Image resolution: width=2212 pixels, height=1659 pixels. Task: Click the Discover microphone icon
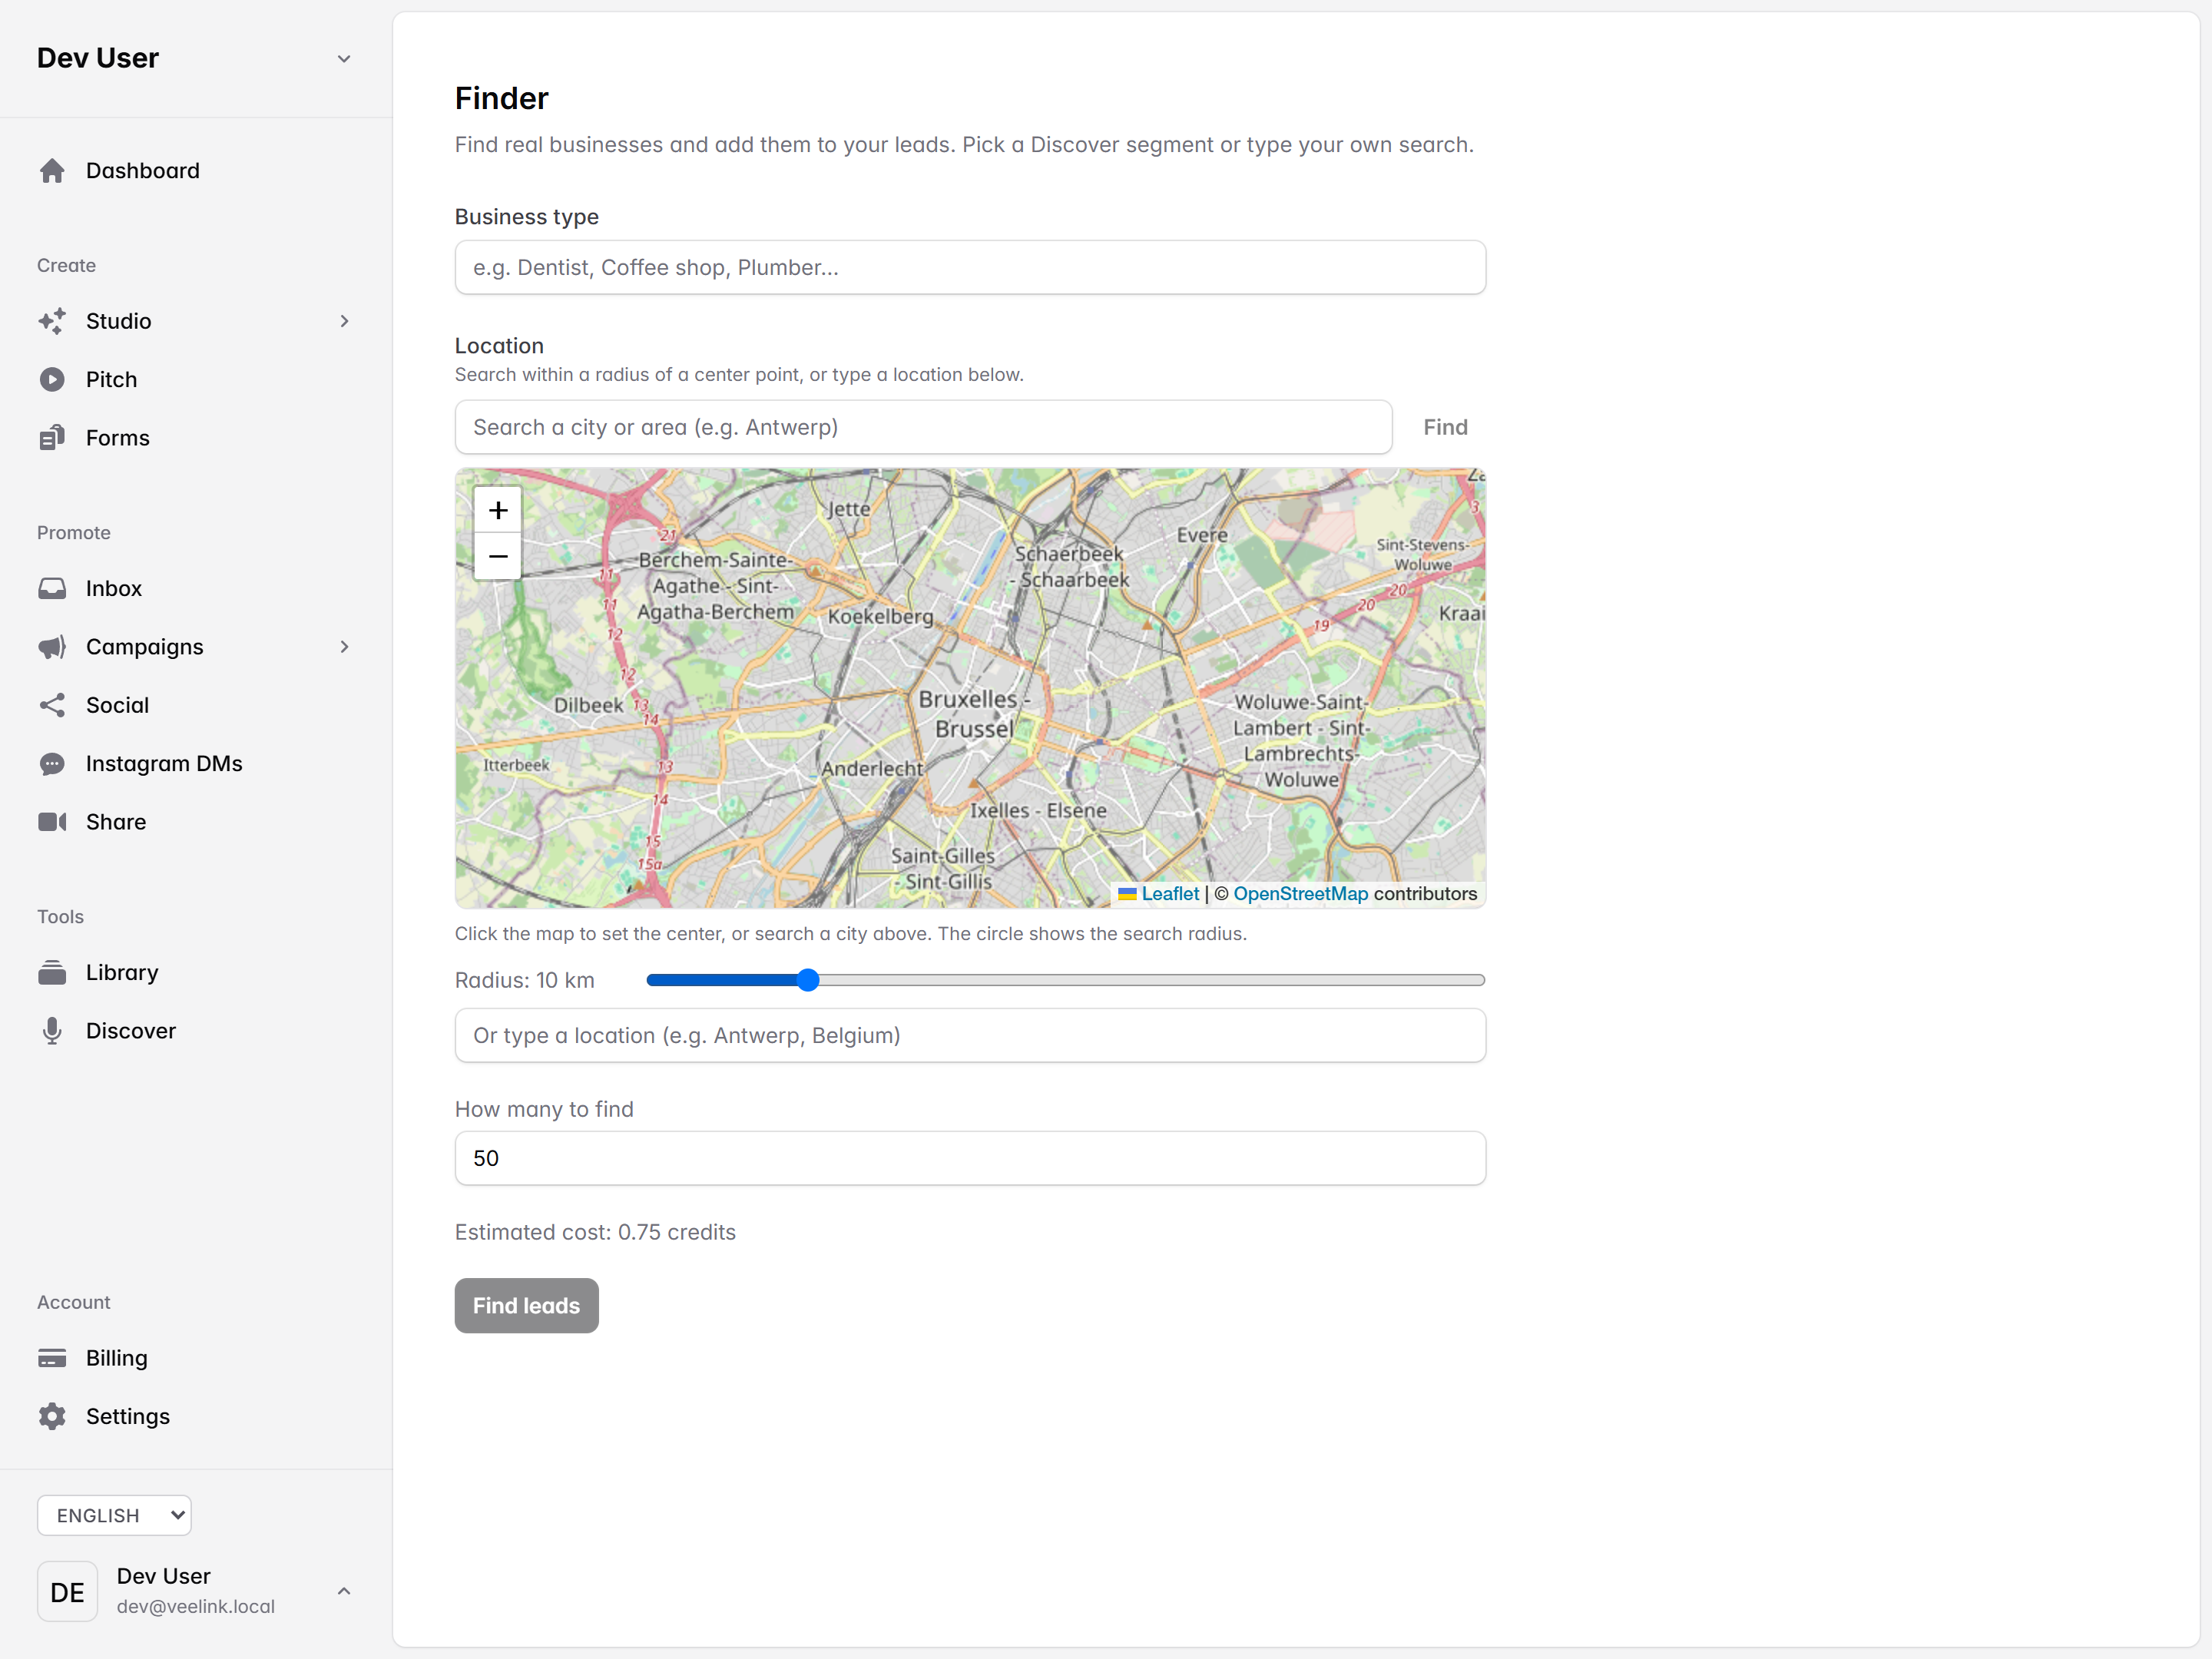click(52, 1031)
